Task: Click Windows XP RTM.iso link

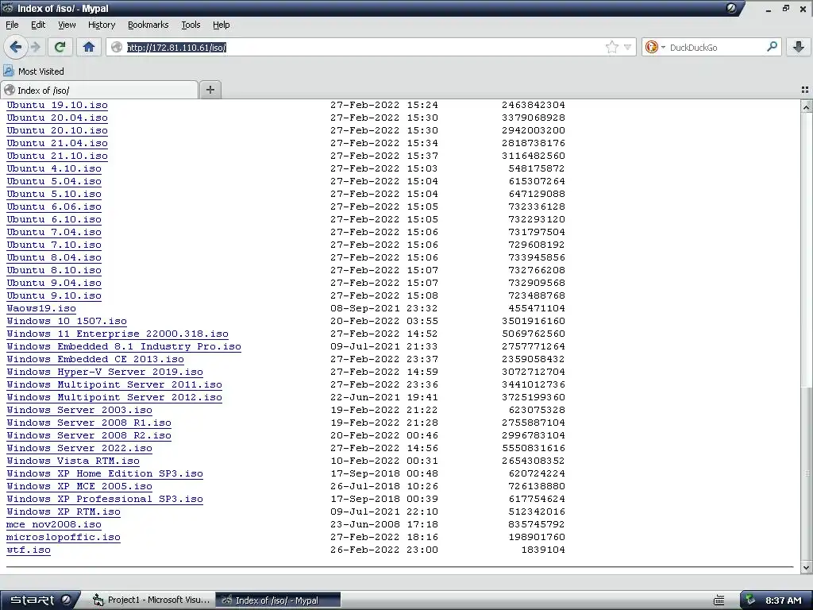Action: (64, 512)
